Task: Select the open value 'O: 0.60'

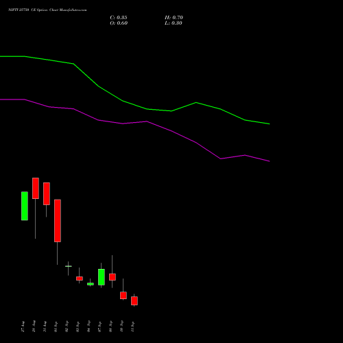Action: point(119,23)
